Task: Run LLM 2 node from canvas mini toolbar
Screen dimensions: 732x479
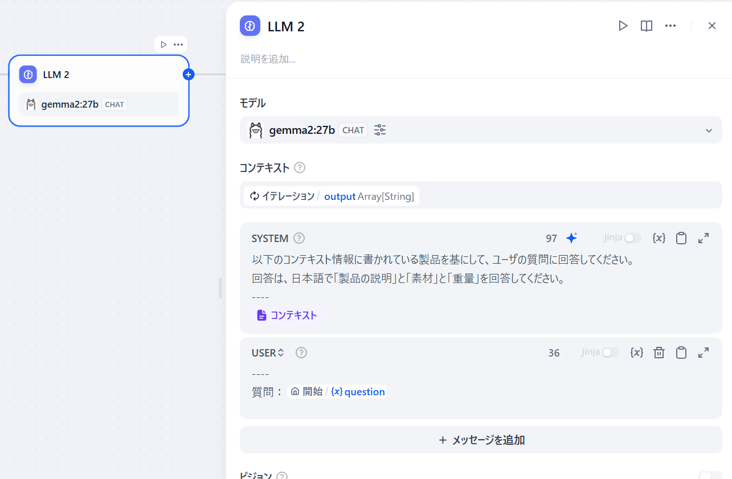Action: click(163, 44)
